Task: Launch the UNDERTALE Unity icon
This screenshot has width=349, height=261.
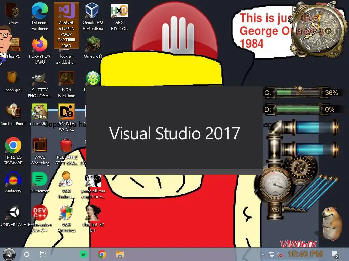Action: tap(13, 216)
